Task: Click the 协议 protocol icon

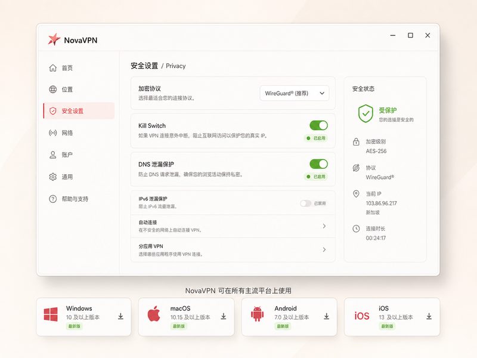Action: 356,168
